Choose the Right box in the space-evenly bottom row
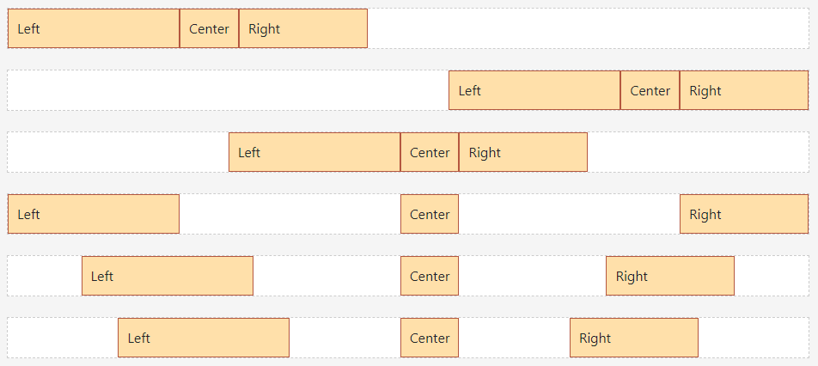Viewport: 818px width, 366px height. (x=634, y=338)
